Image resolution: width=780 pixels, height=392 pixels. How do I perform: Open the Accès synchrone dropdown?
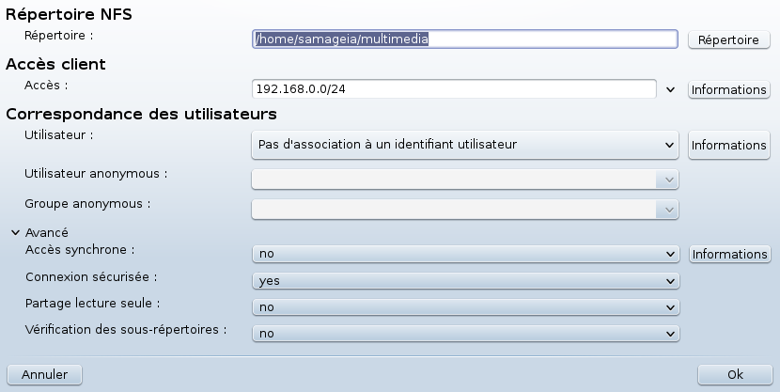(465, 254)
